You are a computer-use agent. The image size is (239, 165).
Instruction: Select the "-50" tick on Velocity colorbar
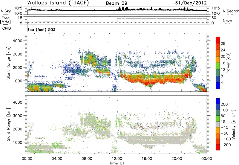(225, 133)
